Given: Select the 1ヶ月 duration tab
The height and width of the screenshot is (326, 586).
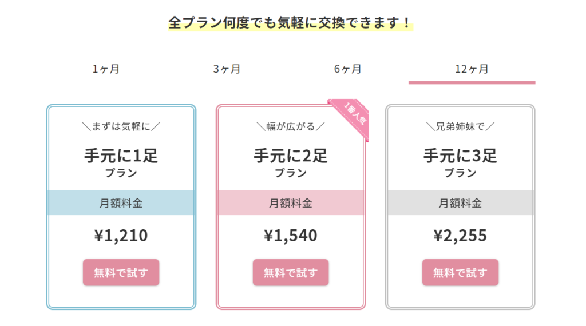Looking at the screenshot, I should (106, 69).
